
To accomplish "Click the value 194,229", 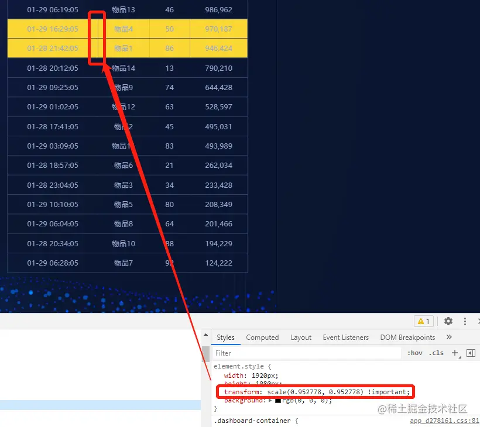I will coord(218,243).
